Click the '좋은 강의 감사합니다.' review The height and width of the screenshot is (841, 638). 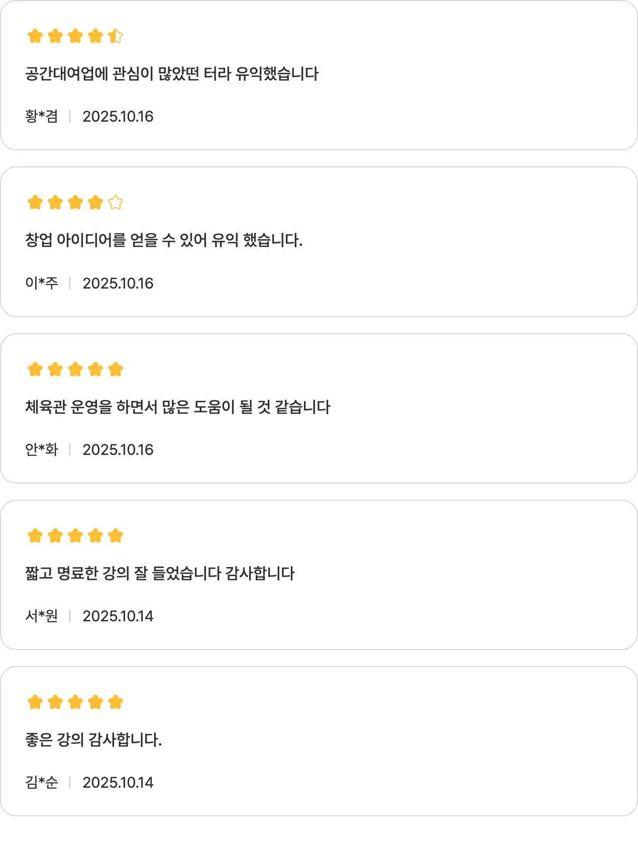[93, 739]
